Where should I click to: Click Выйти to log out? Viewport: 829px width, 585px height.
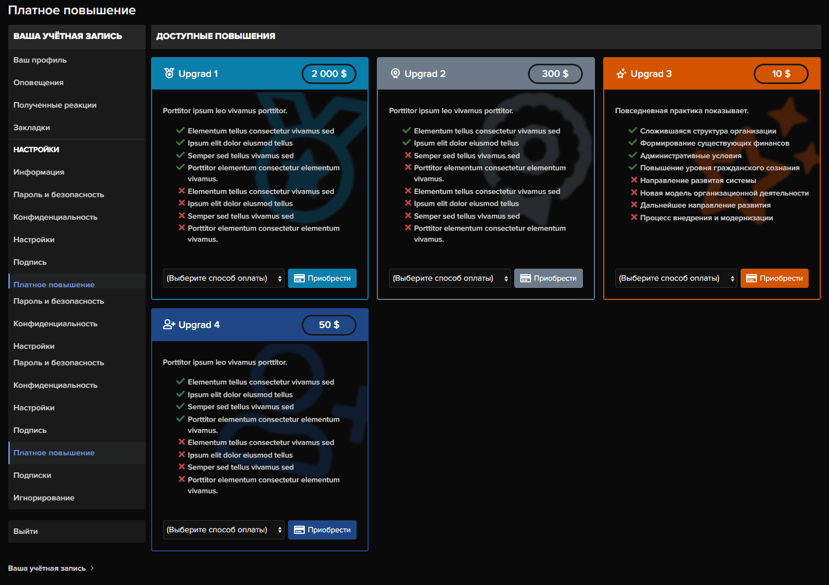[26, 531]
